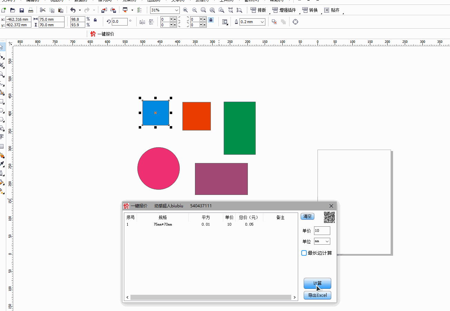Click the 导出Excel button
The height and width of the screenshot is (311, 450).
pos(317,295)
